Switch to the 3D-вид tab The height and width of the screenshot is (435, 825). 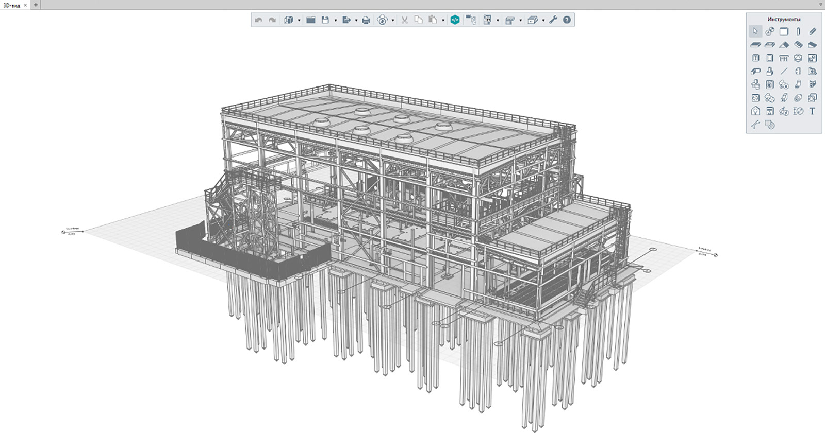tap(11, 5)
